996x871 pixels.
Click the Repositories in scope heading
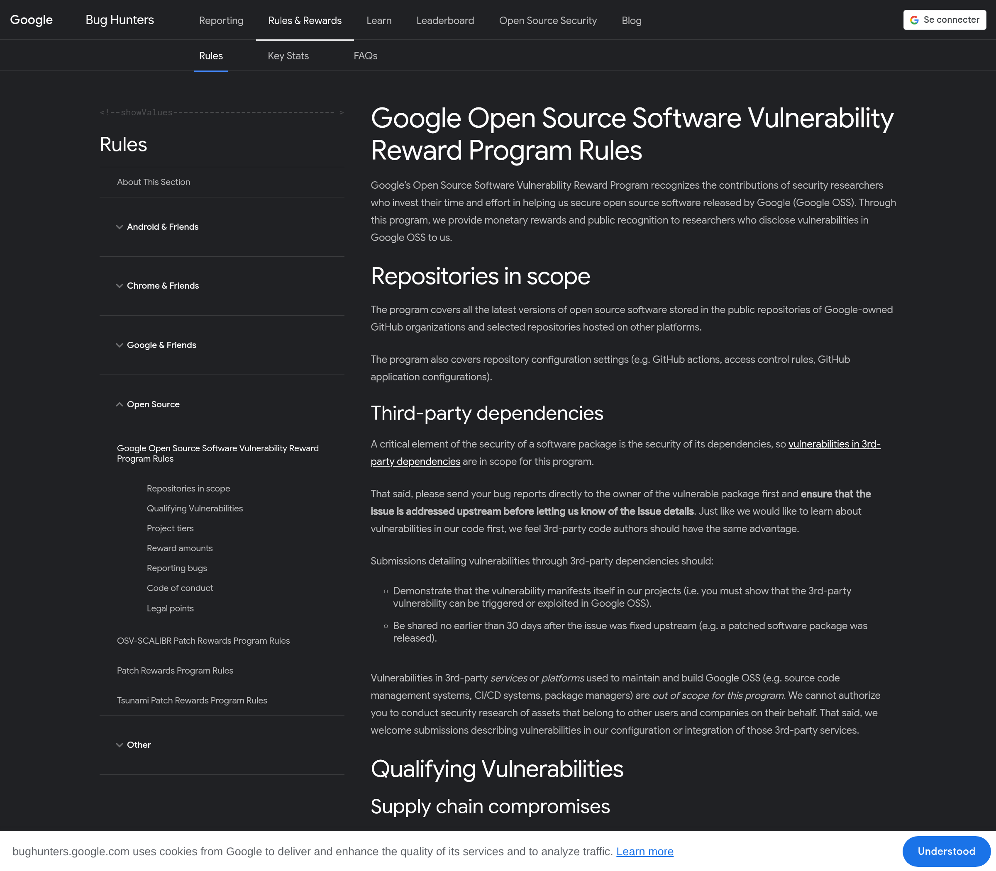click(x=480, y=277)
